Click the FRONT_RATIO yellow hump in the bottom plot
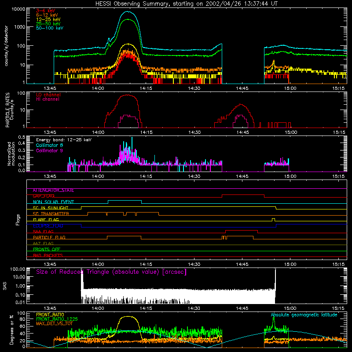The image size is (352, 352). coord(128,316)
